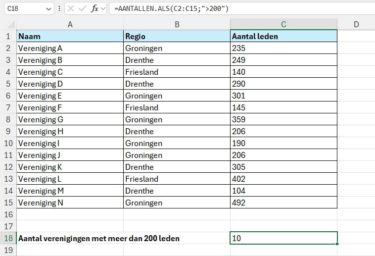
Task: Click the Select All corner triangle
Action: [x=12, y=25]
